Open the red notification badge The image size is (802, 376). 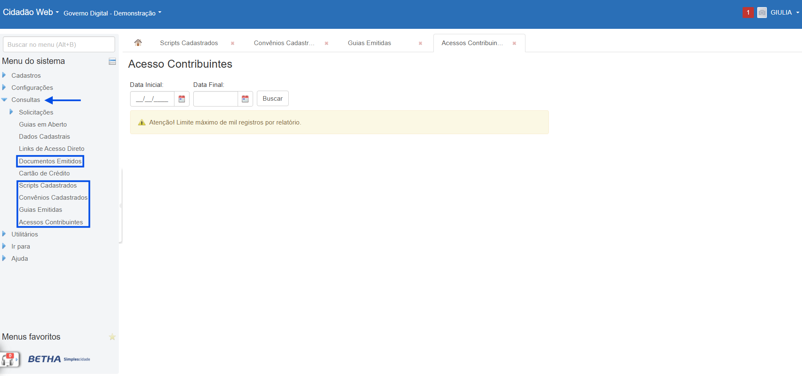click(748, 13)
